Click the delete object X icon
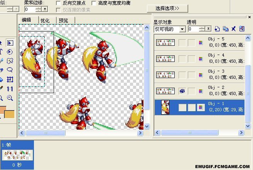 coord(233,29)
